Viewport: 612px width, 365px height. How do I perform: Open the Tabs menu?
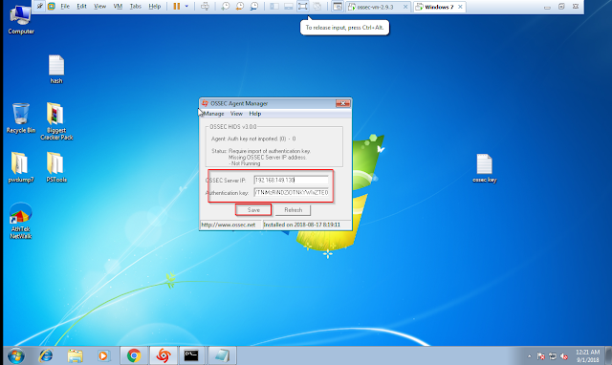coord(136,7)
